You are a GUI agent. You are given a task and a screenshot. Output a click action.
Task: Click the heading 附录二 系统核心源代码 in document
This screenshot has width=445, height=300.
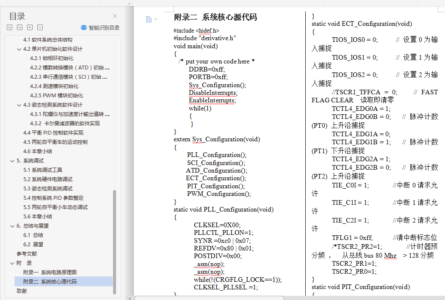216,17
